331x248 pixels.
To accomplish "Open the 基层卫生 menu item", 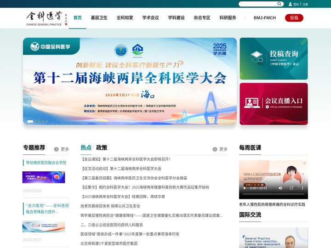I will (x=99, y=18).
